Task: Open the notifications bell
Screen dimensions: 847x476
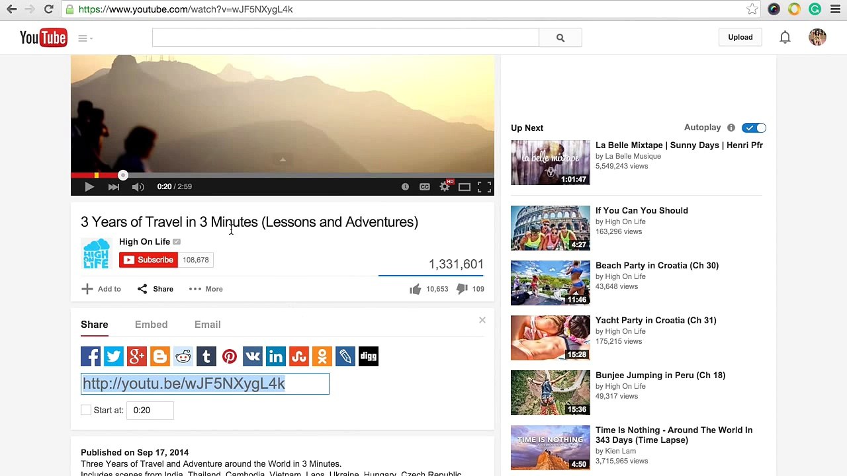Action: click(x=785, y=38)
